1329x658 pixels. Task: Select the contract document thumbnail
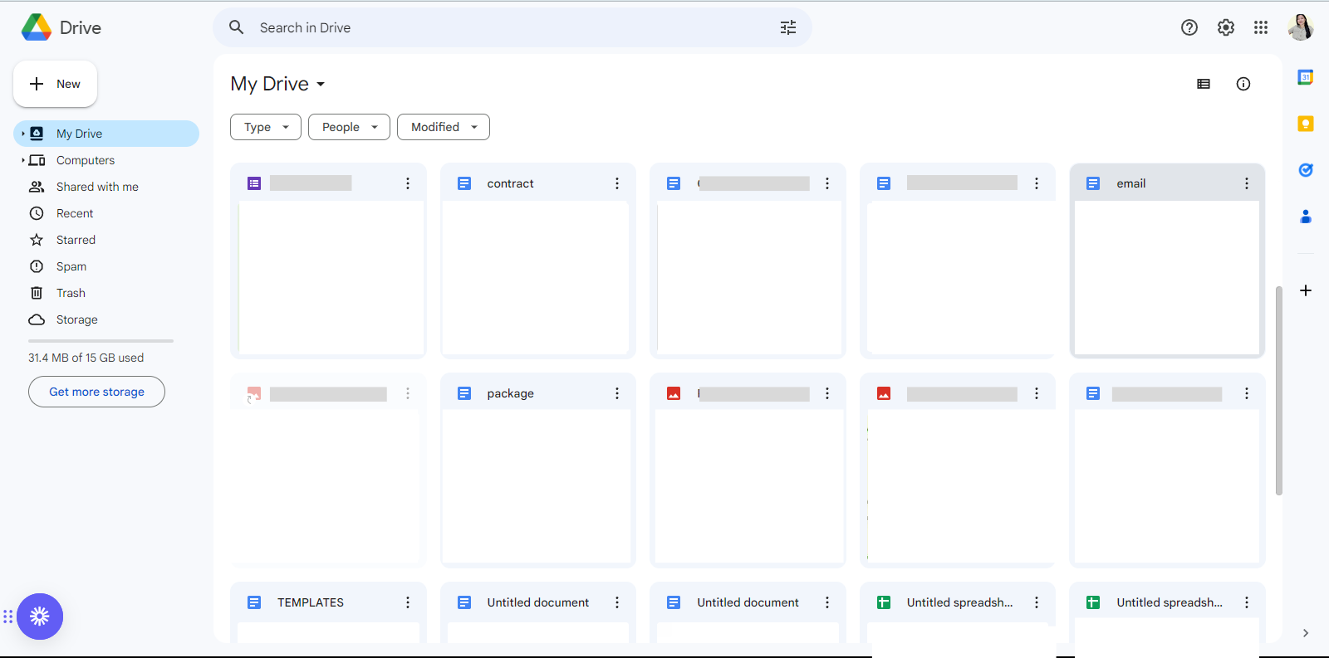536,278
